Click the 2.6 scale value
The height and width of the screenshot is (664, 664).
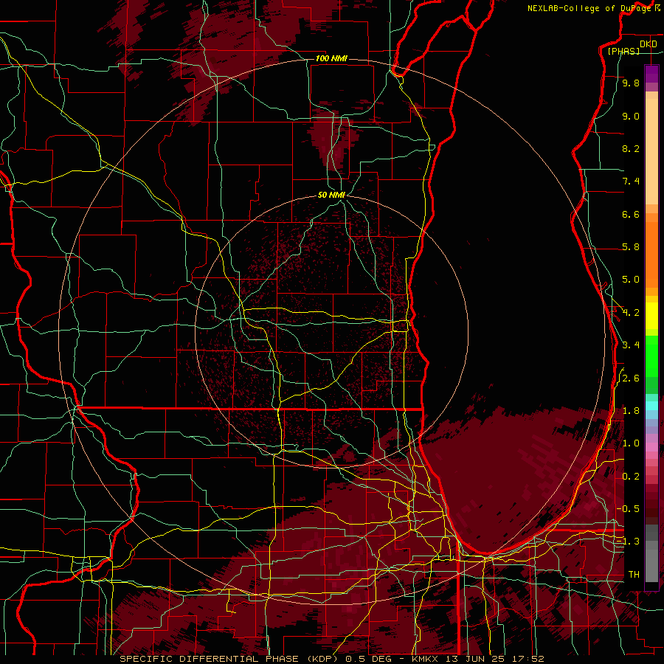pyautogui.click(x=631, y=378)
